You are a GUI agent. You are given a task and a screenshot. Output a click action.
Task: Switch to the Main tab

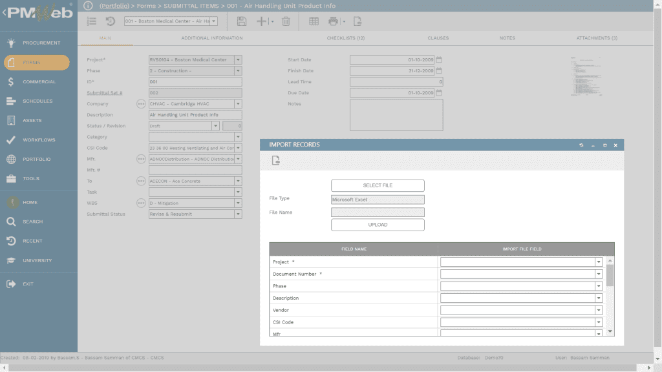[x=105, y=38]
